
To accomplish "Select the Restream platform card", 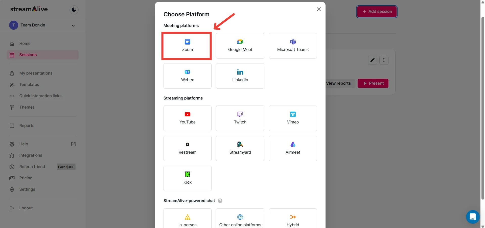I will pos(187,148).
